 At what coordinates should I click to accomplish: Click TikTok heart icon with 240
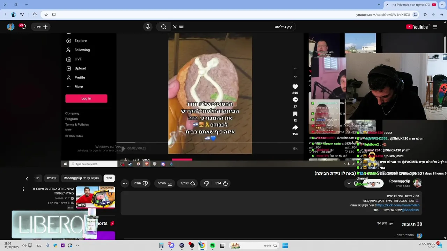tap(295, 87)
